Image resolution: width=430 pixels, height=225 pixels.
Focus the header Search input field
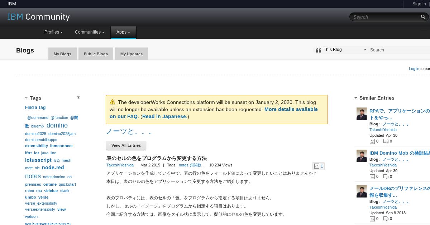pyautogui.click(x=386, y=17)
